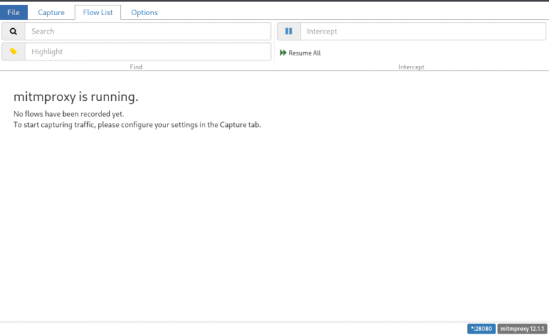The width and height of the screenshot is (549, 335).
Task: Focus the Intercept filter input field
Action: (x=423, y=31)
